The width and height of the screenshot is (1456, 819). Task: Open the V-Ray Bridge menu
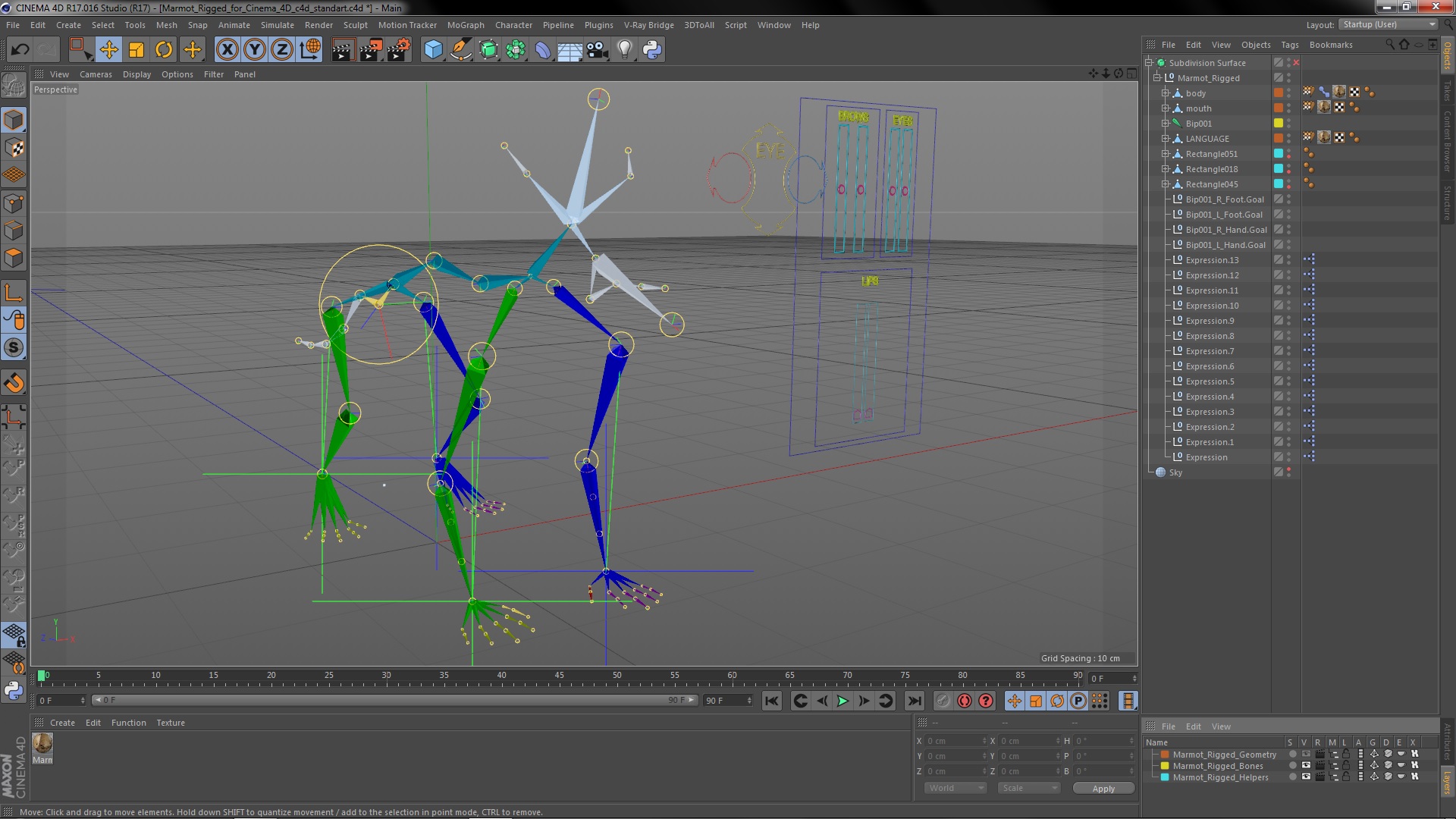(648, 25)
